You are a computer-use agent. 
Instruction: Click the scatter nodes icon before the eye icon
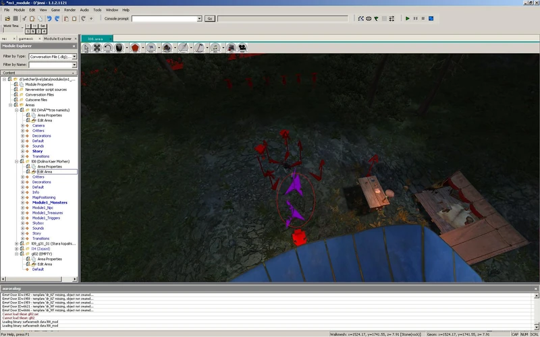[360, 19]
